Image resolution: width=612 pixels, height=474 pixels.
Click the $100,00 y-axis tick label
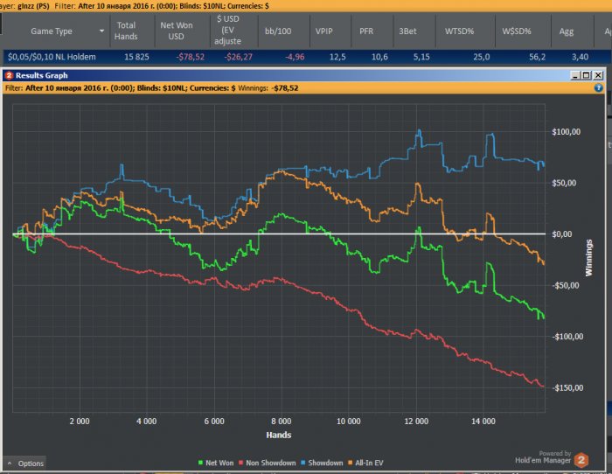coord(566,132)
